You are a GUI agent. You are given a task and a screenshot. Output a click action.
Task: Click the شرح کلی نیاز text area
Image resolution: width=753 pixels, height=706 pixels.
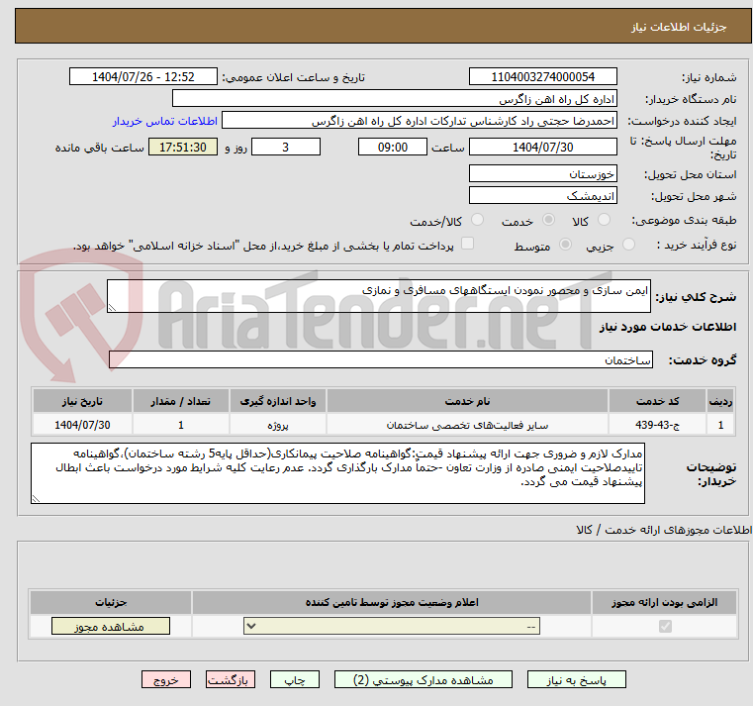pos(378,296)
